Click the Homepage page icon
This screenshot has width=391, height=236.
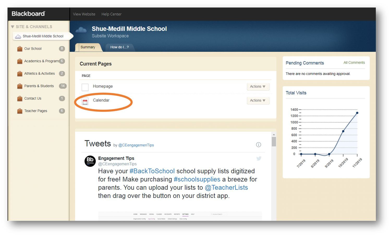(85, 87)
